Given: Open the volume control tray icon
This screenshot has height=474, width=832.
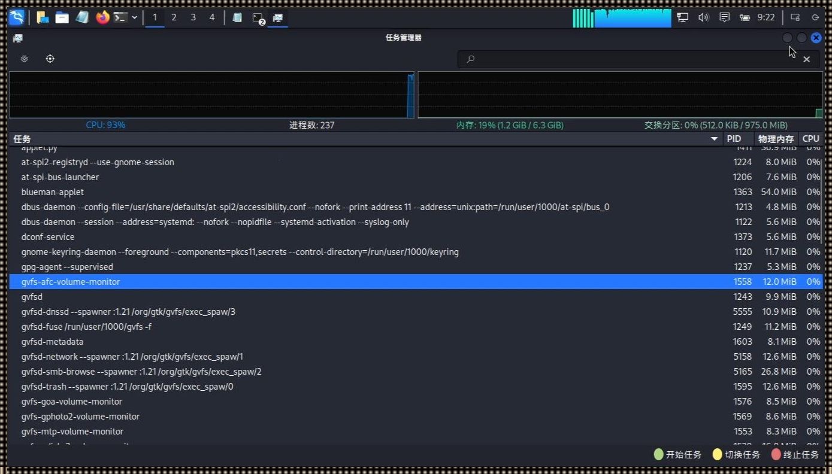Looking at the screenshot, I should 703,17.
